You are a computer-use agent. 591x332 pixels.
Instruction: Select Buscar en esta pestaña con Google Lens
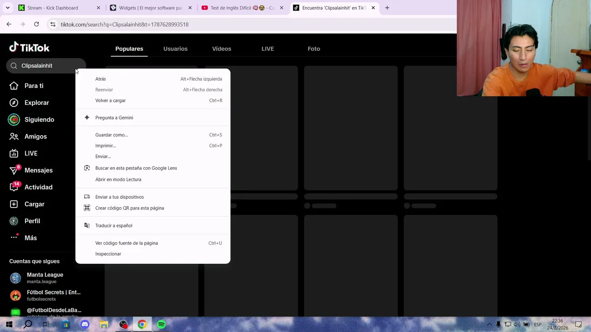tap(153, 168)
